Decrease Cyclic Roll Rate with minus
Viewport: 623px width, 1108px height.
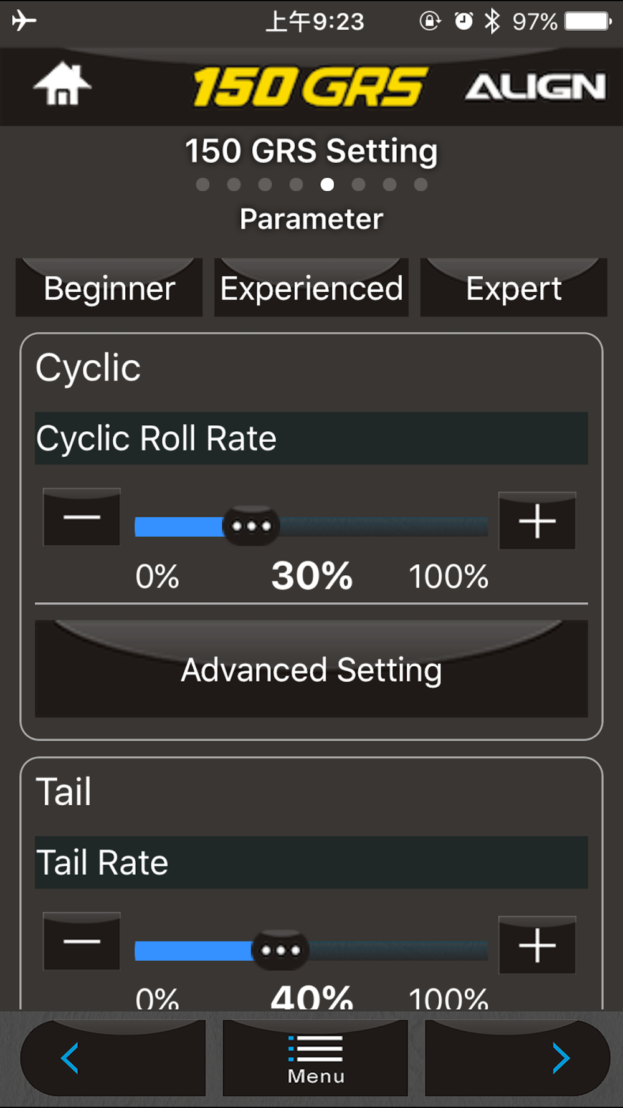point(82,517)
